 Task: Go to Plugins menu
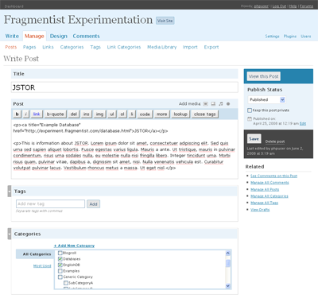pyautogui.click(x=290, y=37)
